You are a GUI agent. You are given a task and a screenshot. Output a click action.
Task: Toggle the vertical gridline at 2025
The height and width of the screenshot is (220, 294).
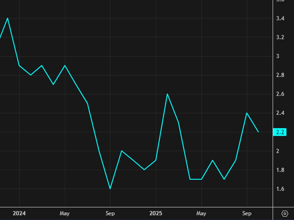(156, 105)
